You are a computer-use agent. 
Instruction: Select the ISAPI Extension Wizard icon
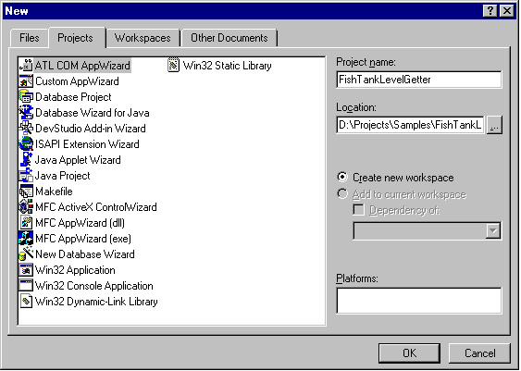tap(26, 143)
